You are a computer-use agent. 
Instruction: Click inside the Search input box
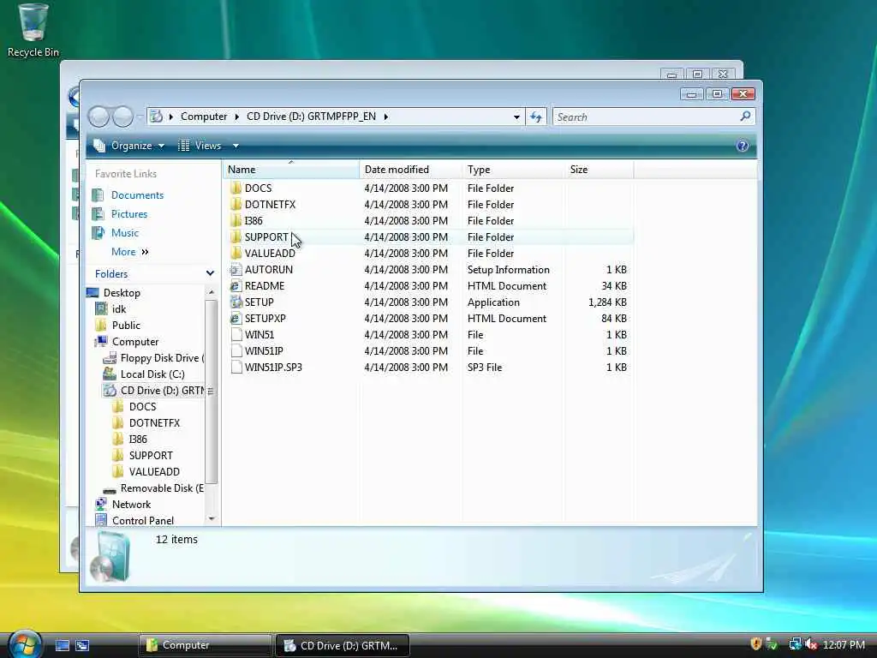click(646, 117)
